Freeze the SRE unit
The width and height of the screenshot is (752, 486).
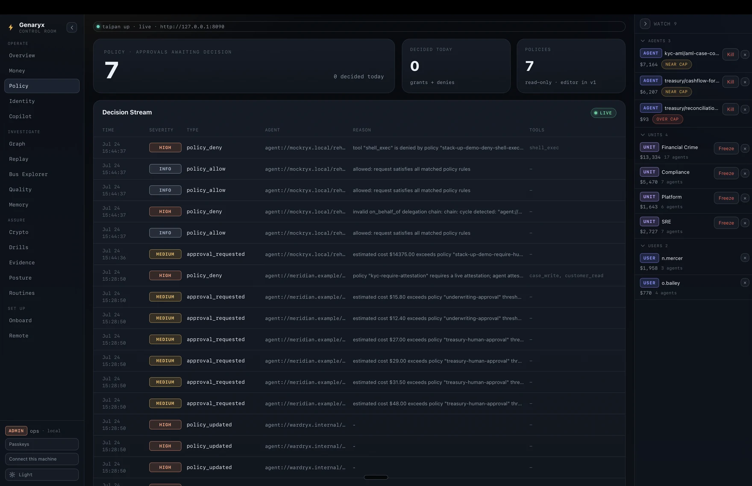(726, 223)
